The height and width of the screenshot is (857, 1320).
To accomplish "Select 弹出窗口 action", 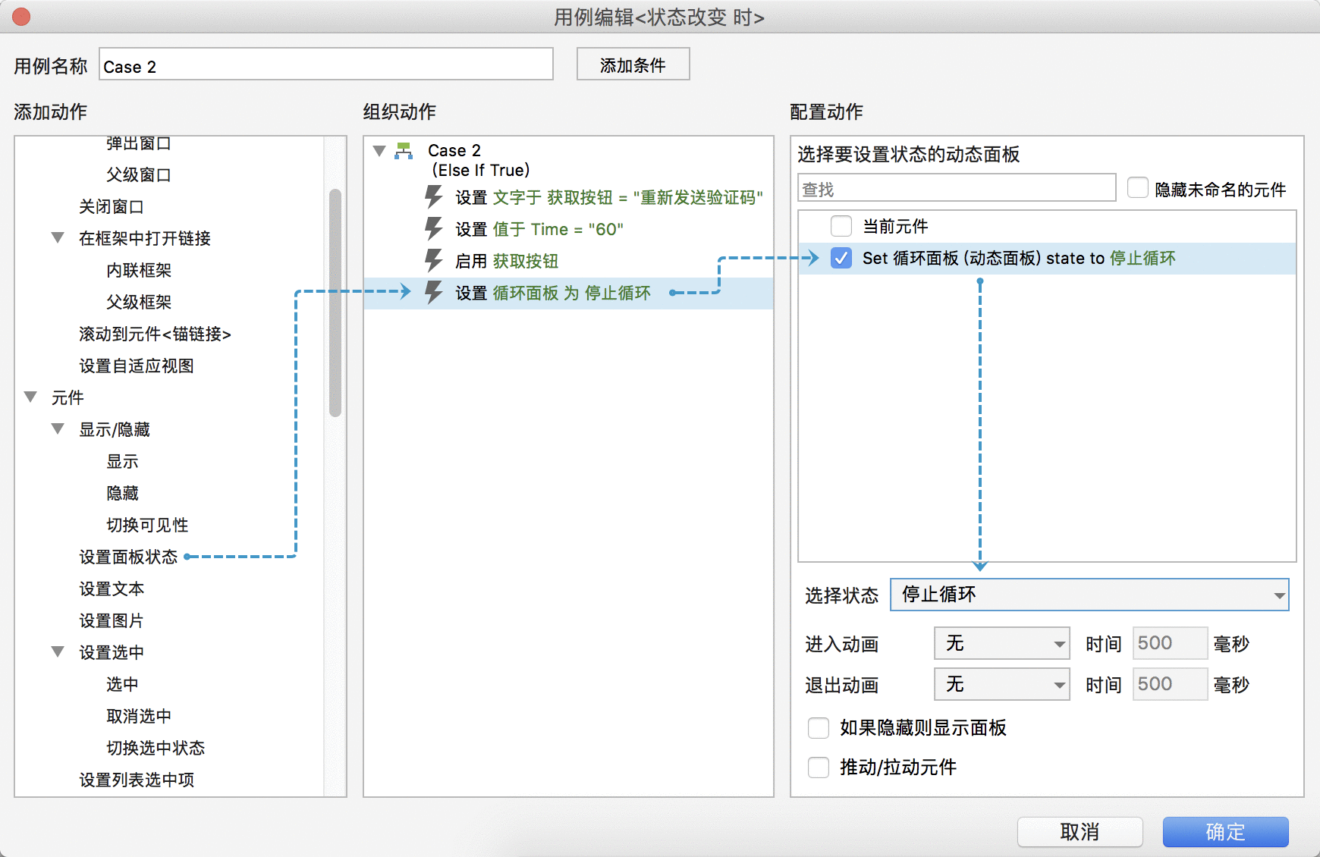I will [x=139, y=143].
